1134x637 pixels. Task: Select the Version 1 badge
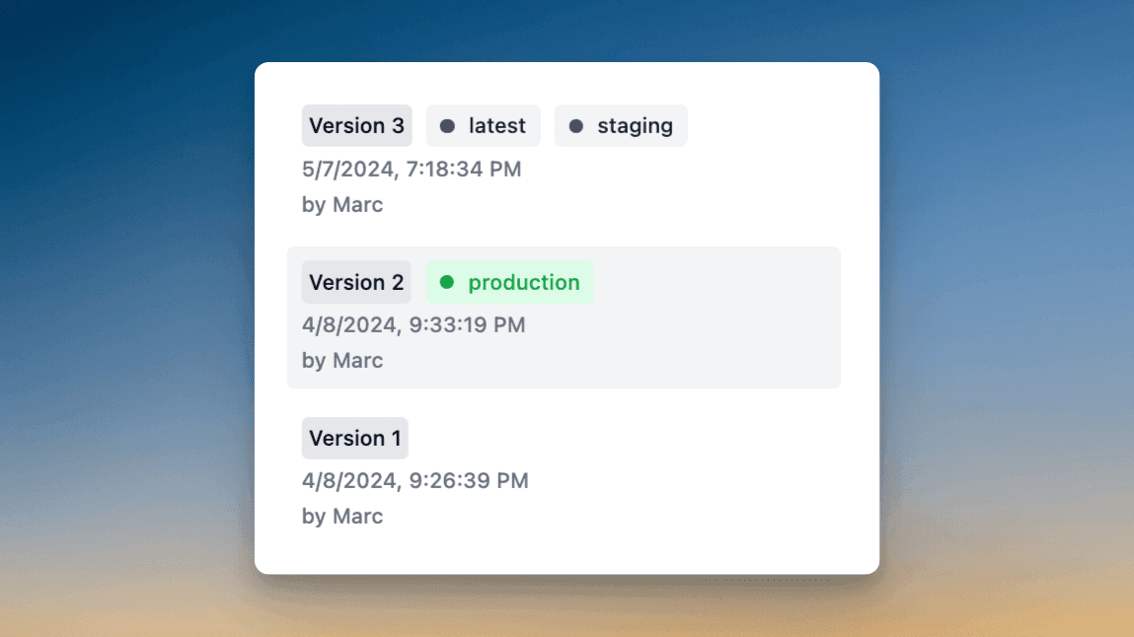pos(354,438)
